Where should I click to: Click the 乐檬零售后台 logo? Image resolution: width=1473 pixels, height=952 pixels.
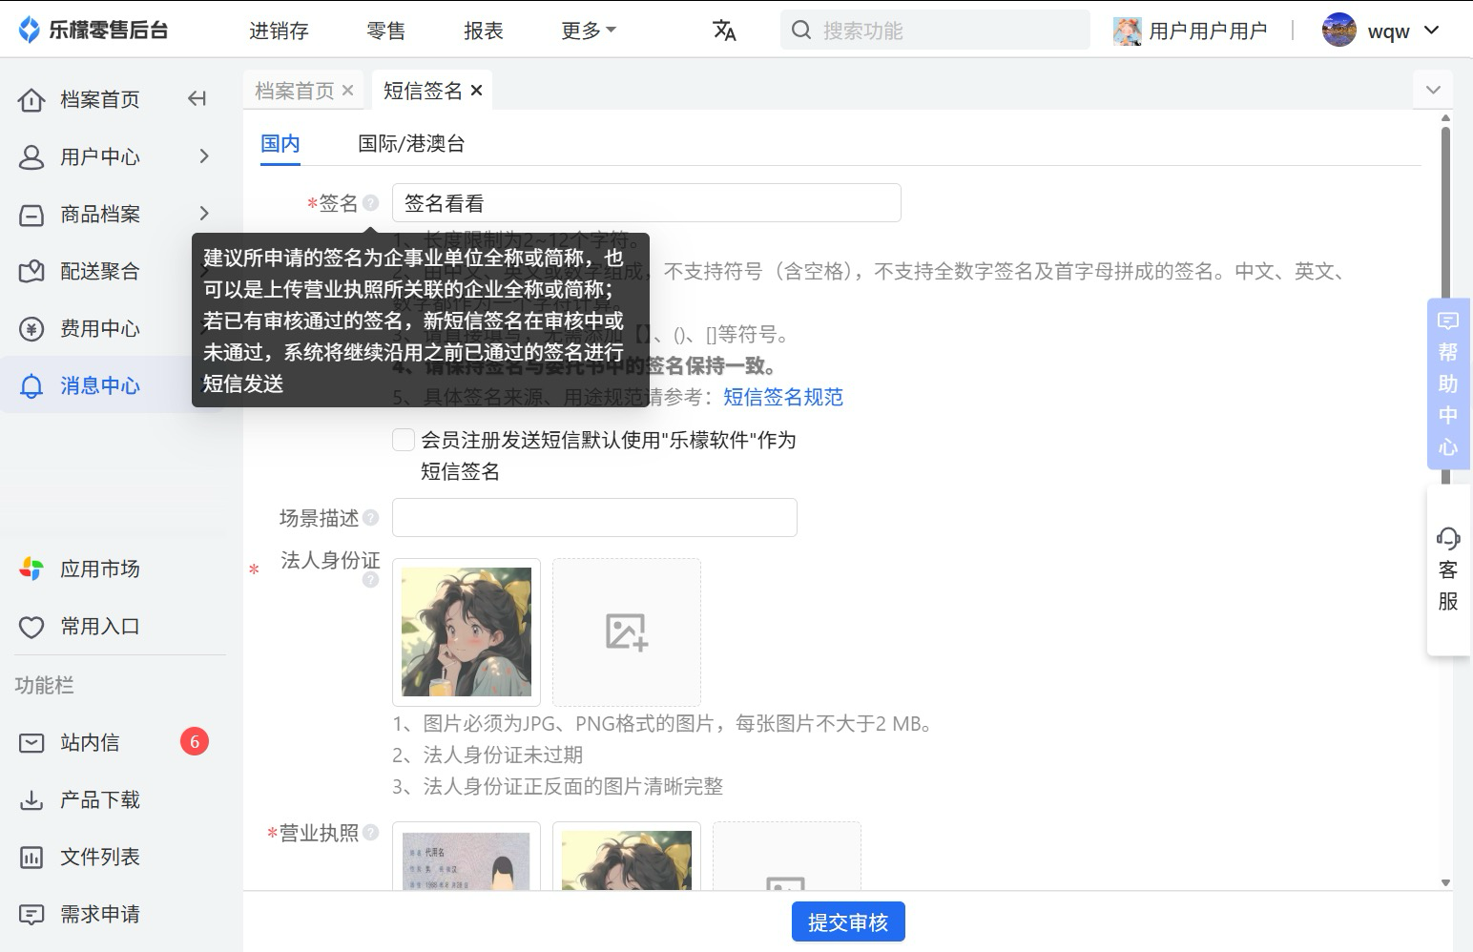pyautogui.click(x=93, y=30)
